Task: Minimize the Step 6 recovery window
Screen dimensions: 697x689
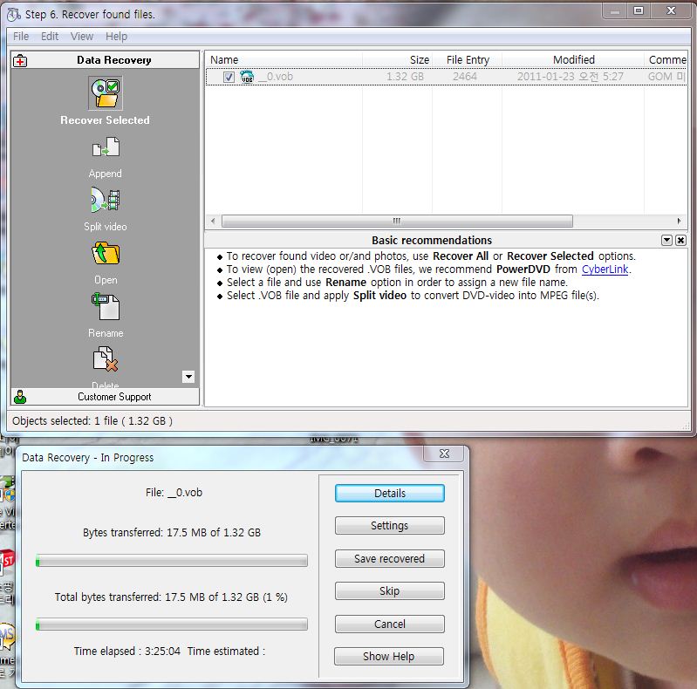Action: tap(615, 10)
